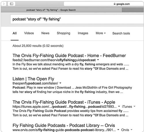Click the browser forward arrow button
The width and height of the screenshot is (144, 132).
pos(4,4)
